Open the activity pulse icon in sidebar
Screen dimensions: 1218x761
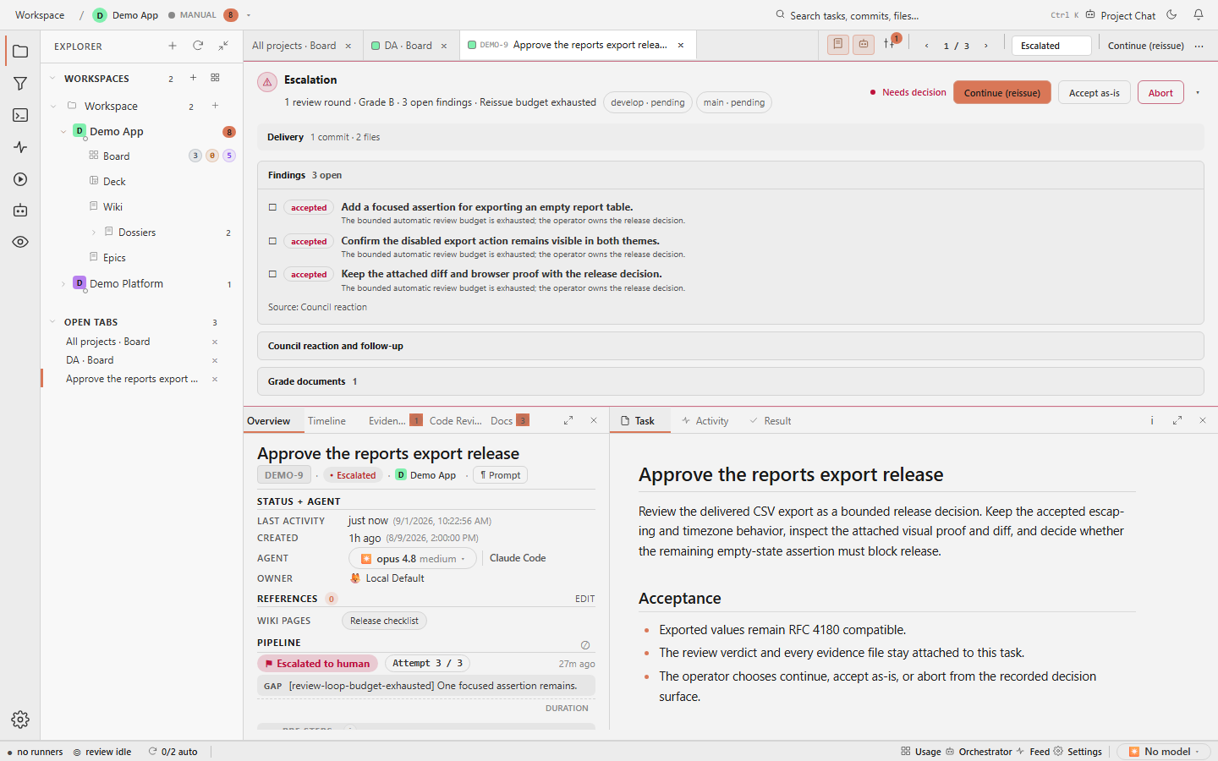(x=20, y=147)
